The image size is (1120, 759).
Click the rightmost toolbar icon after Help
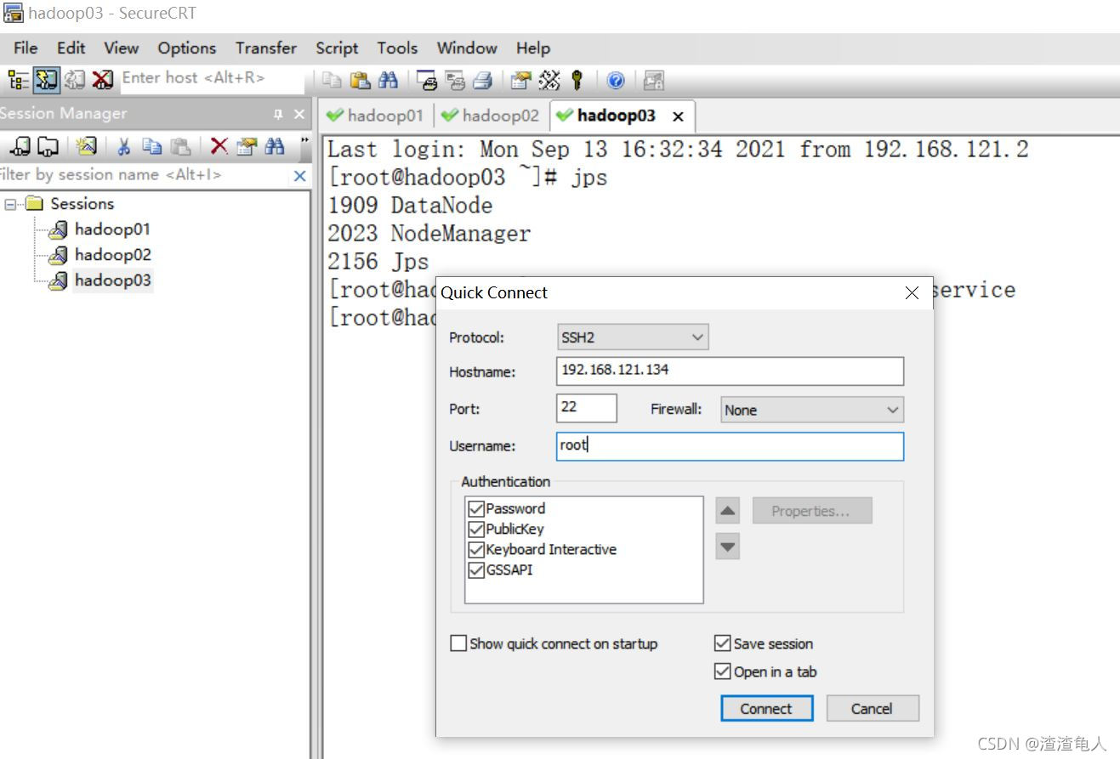tap(654, 80)
